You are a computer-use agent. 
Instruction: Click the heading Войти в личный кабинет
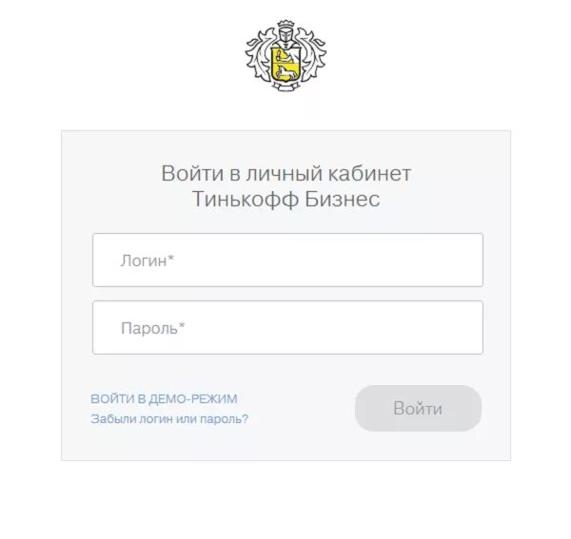286,173
